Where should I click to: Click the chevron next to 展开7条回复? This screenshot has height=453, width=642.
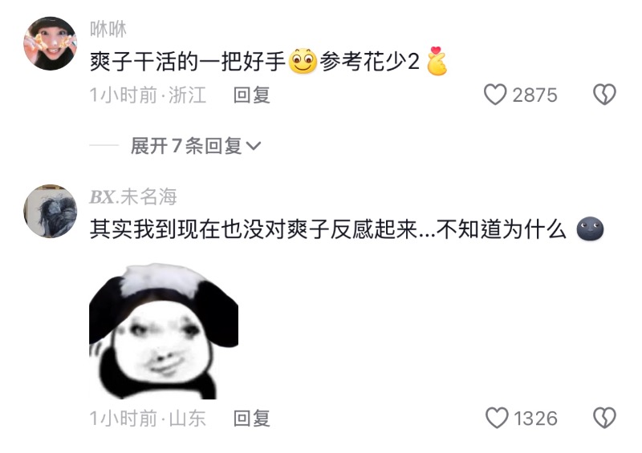254,146
